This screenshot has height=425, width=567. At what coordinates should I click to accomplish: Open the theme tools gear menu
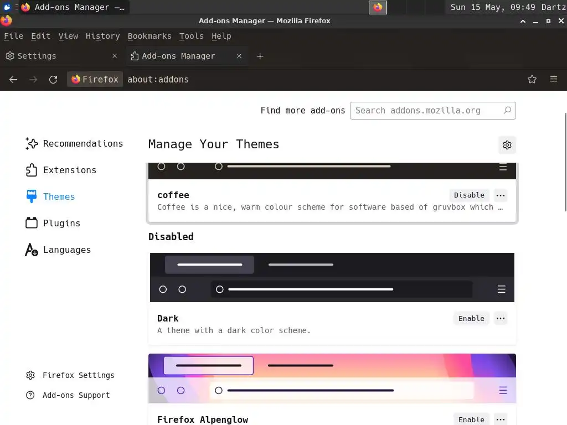click(507, 145)
